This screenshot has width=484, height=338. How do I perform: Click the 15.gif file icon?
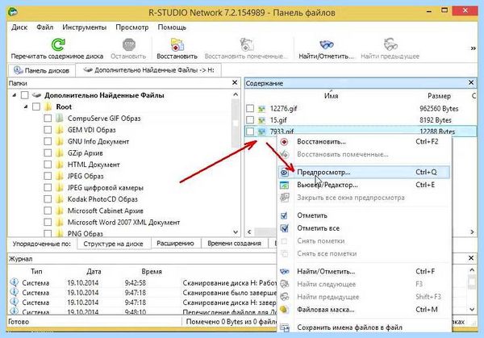[x=261, y=120]
